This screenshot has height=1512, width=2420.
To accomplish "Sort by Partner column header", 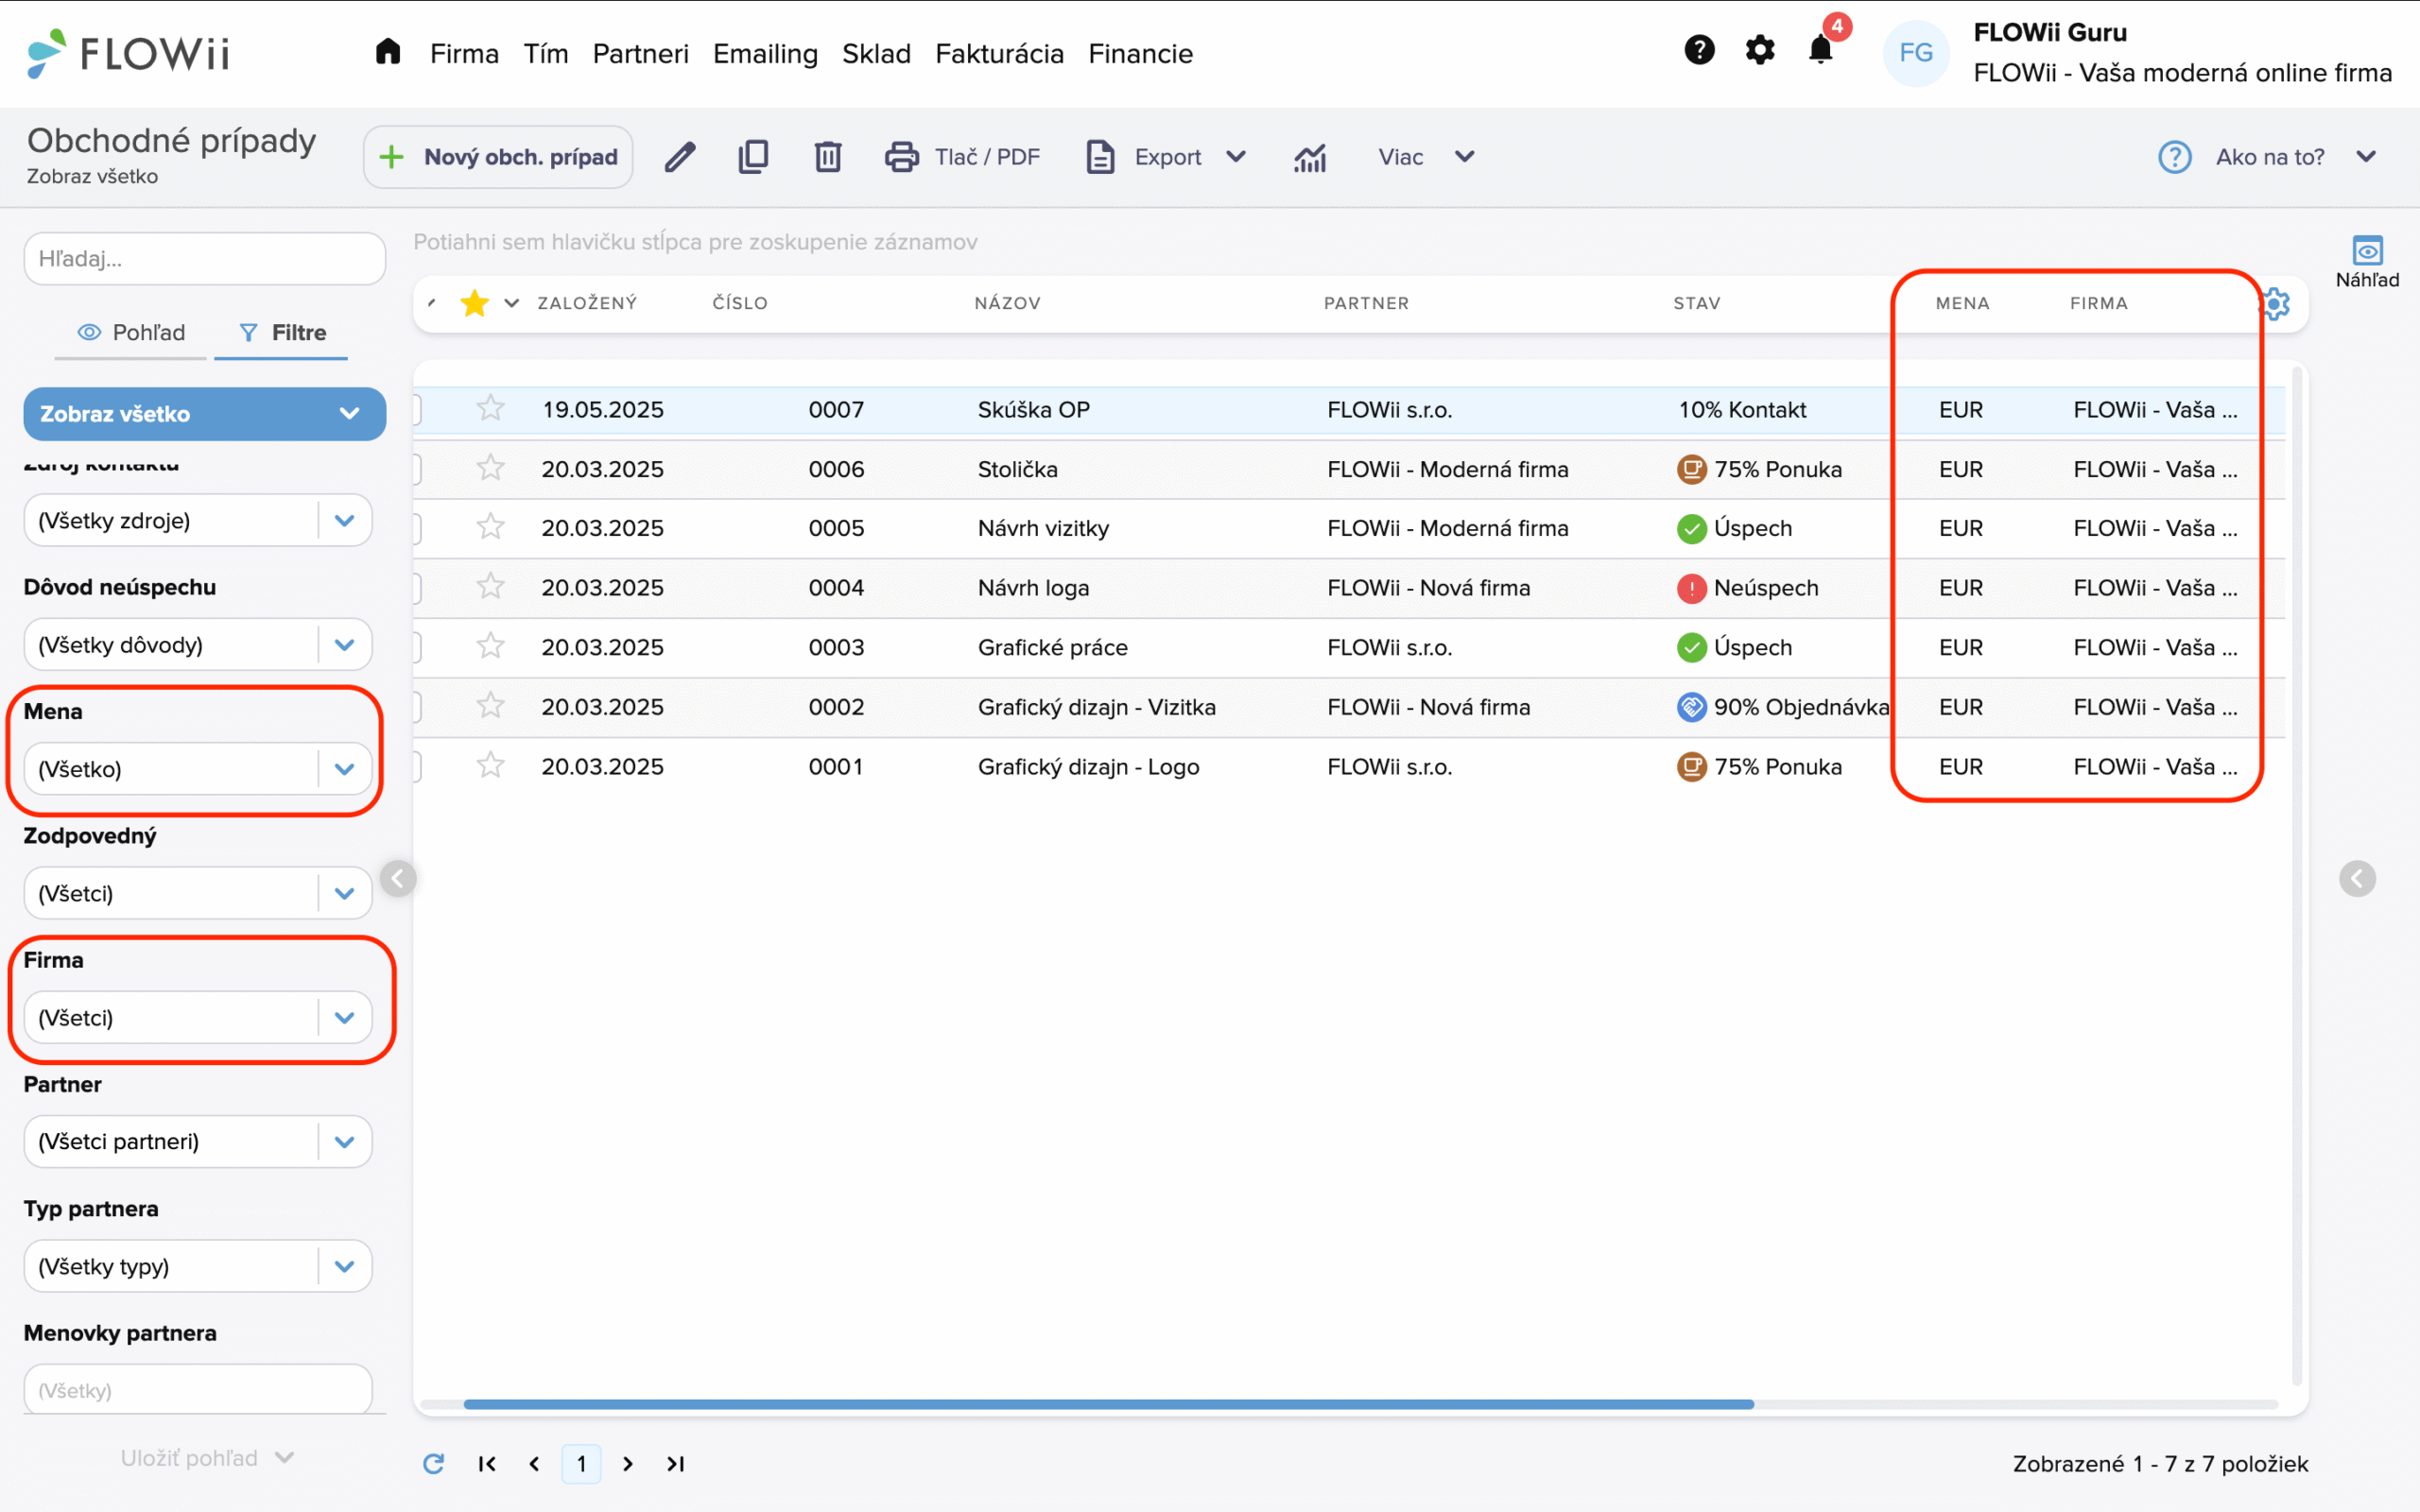I will click(x=1366, y=303).
